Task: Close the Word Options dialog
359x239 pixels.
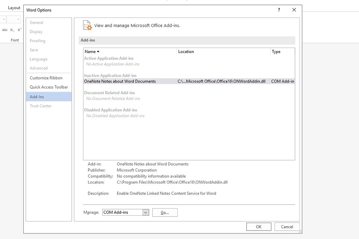Action: [294, 10]
